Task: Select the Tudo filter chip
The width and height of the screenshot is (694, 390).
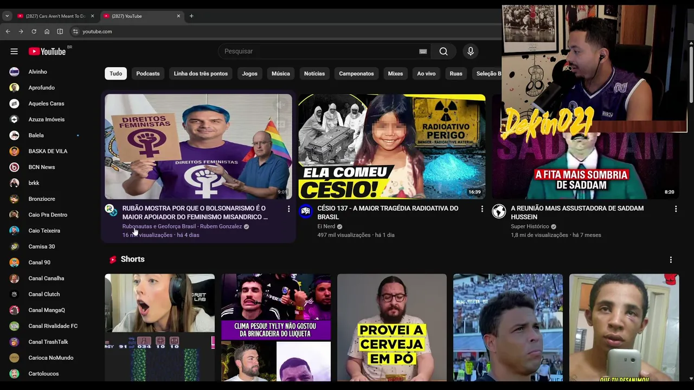Action: pyautogui.click(x=116, y=74)
